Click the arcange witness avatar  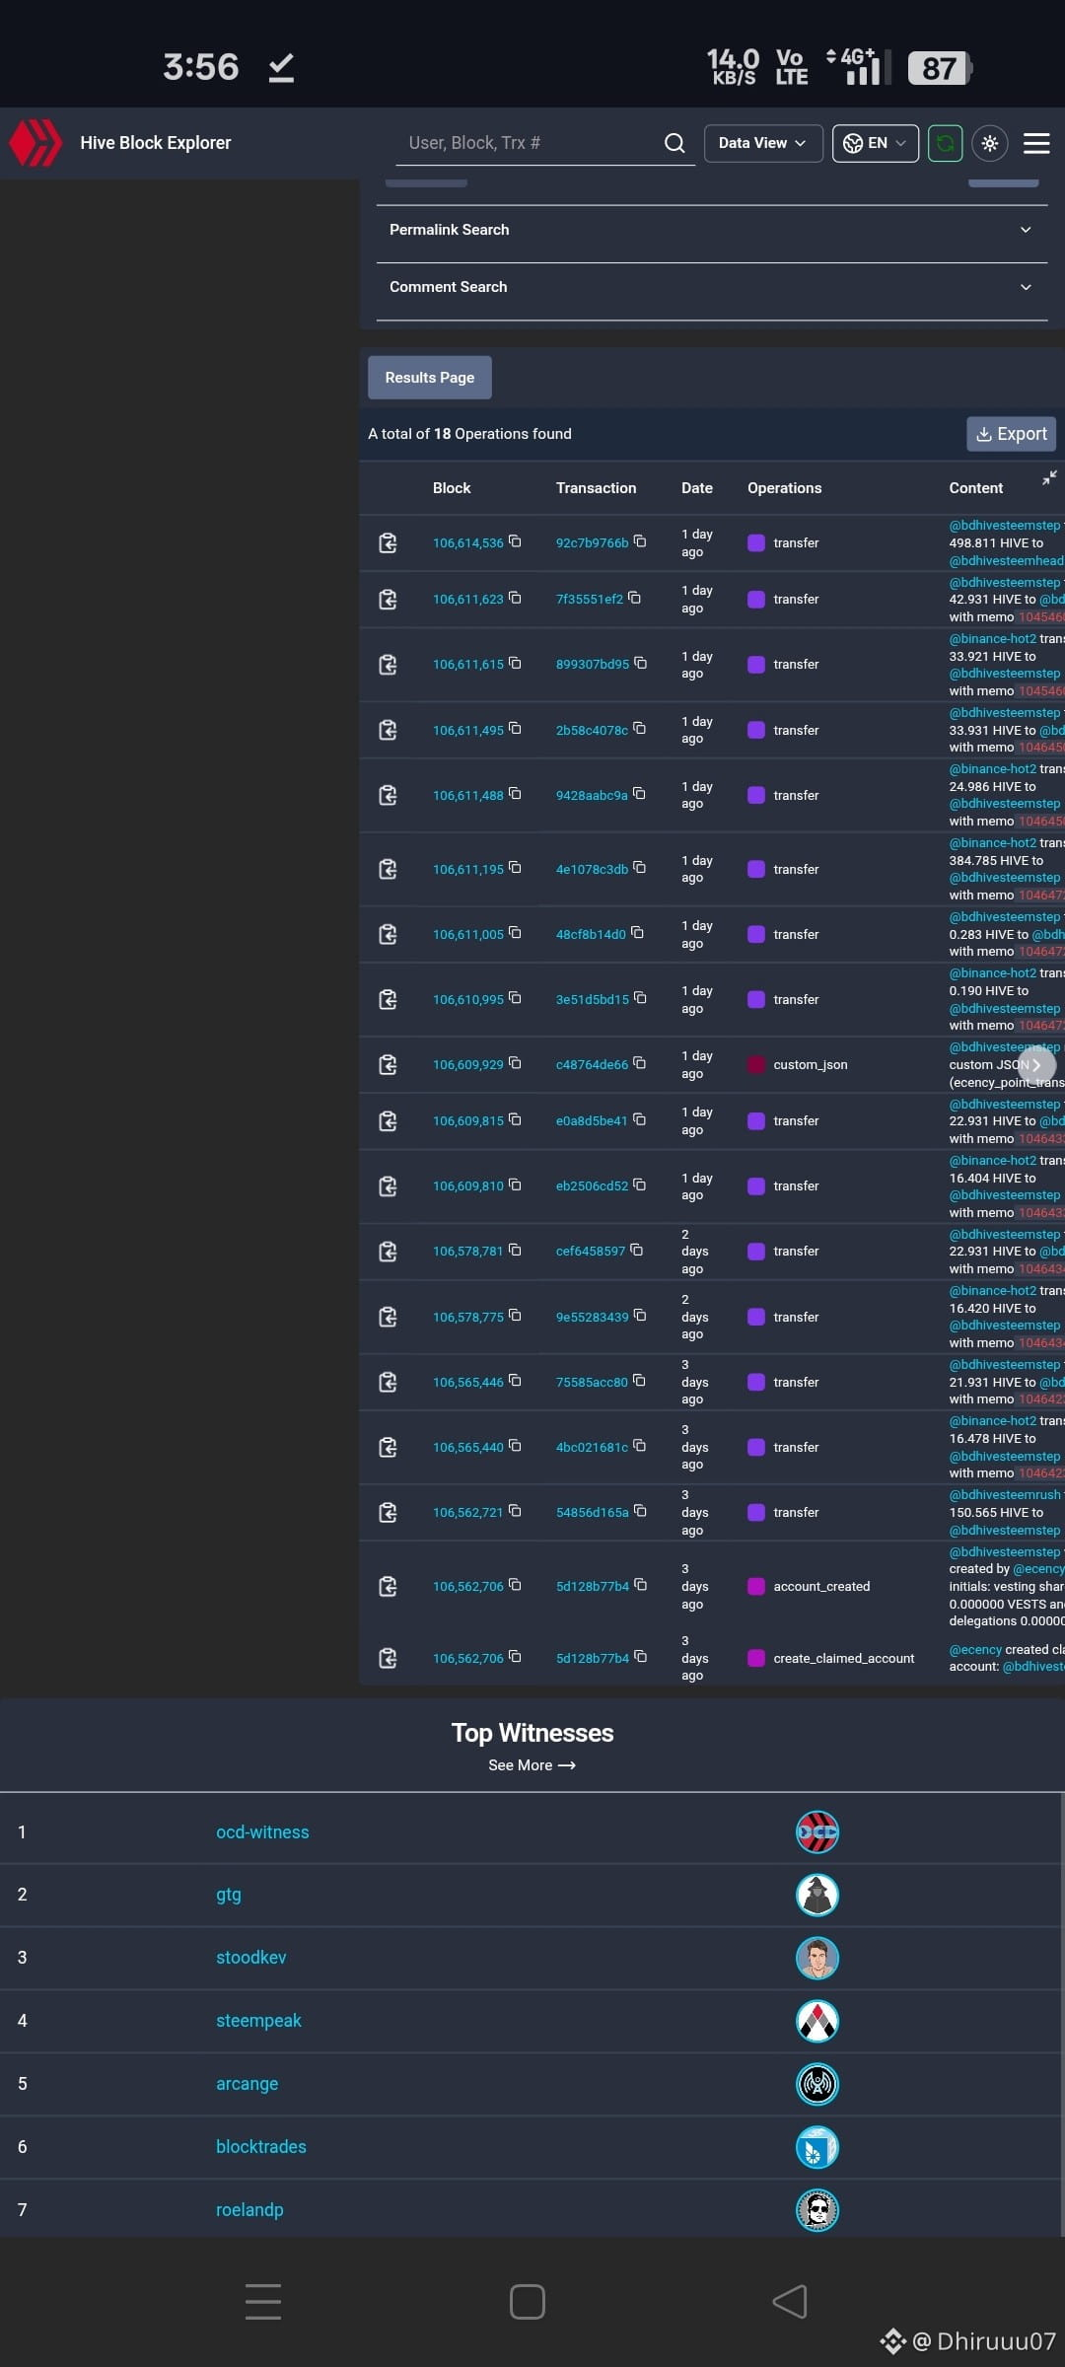click(817, 2084)
